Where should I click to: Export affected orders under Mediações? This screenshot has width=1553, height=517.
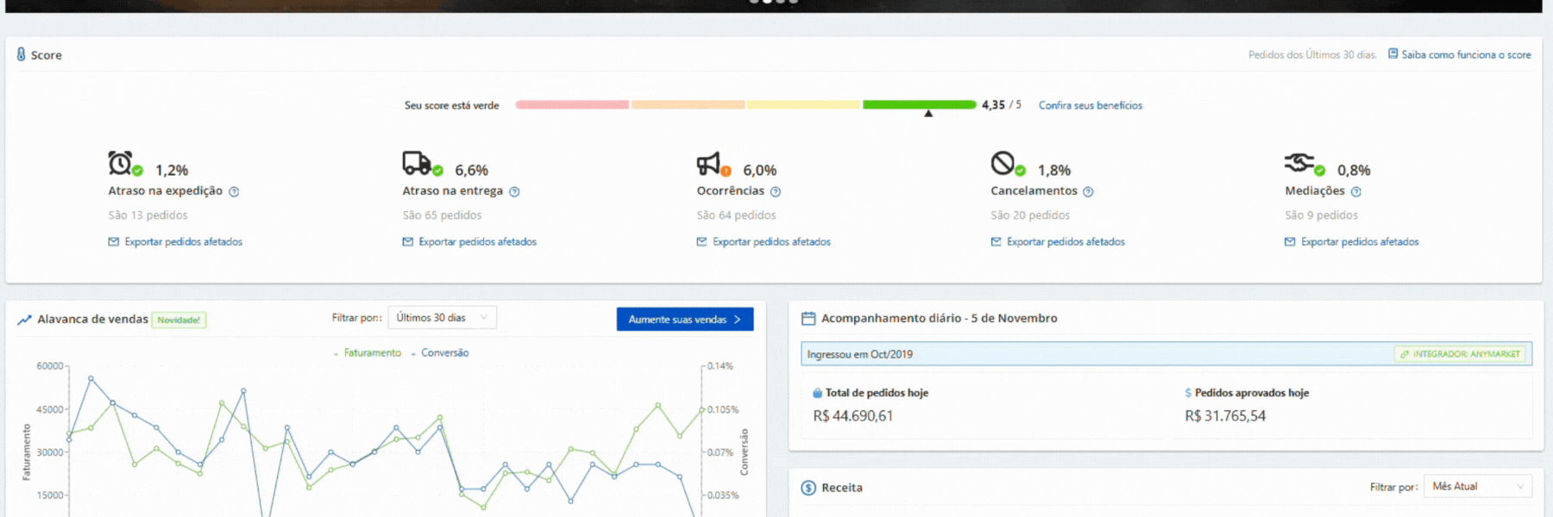[1359, 242]
